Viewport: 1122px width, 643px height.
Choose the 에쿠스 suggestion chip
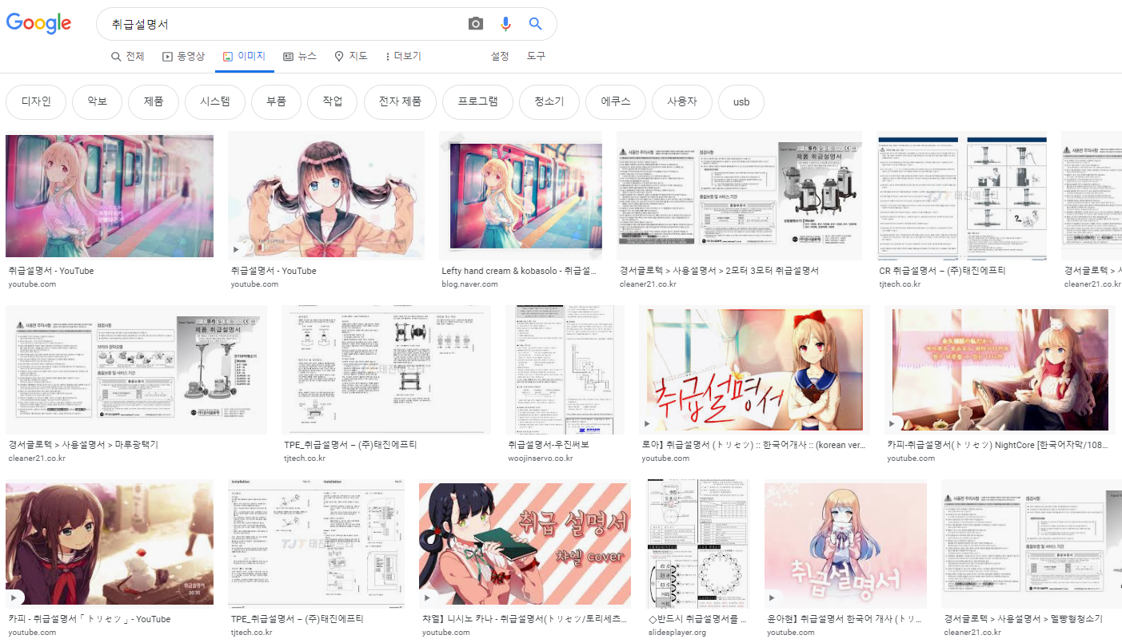[615, 101]
